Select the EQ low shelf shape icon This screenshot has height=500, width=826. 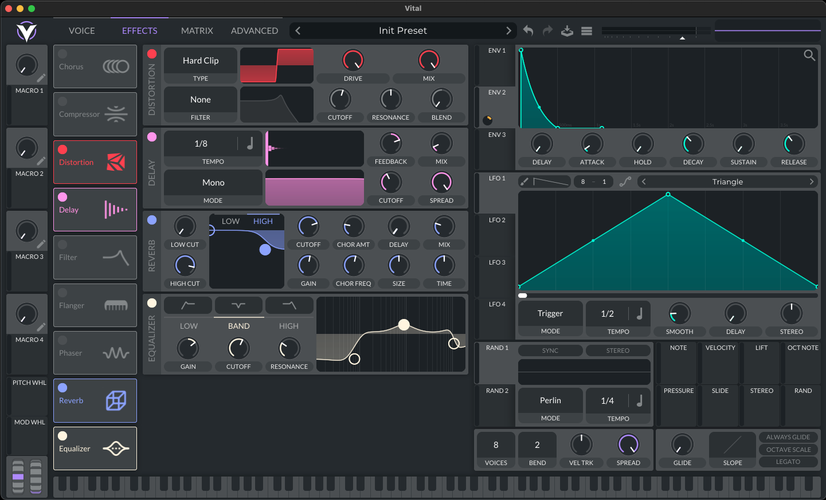coord(188,305)
